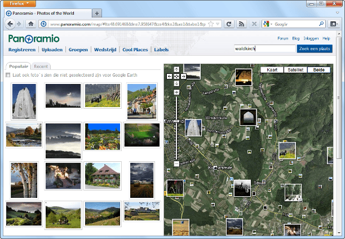Open the address bar history dropdown arrow

point(218,24)
